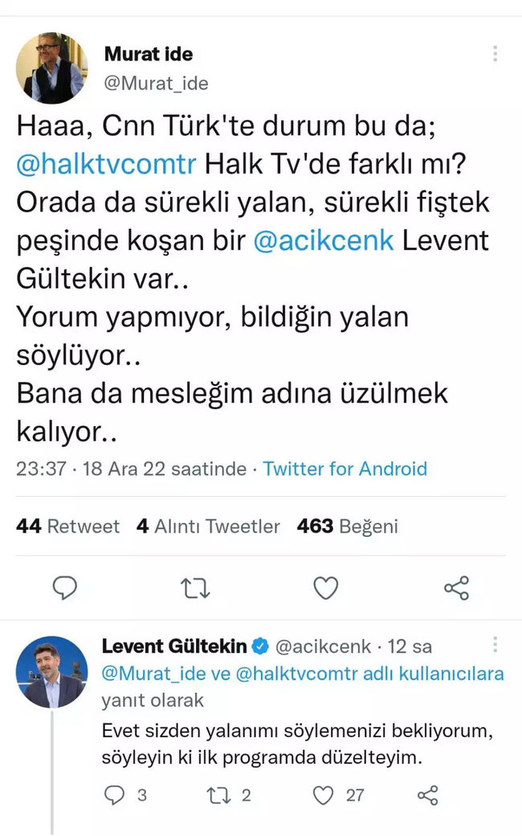This screenshot has width=522, height=836.
Task: Click the Twitter for Android source link
Action: (x=345, y=469)
